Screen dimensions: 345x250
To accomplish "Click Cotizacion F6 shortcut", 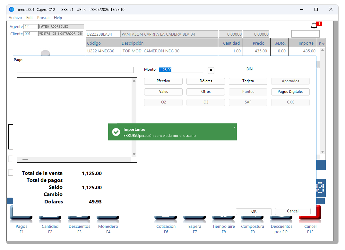I will tap(166, 229).
